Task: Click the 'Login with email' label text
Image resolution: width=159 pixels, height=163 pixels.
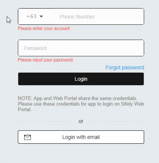Action: click(x=81, y=137)
